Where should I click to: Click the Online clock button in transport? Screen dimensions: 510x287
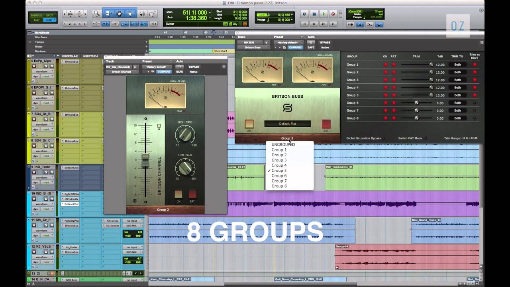click(x=304, y=14)
